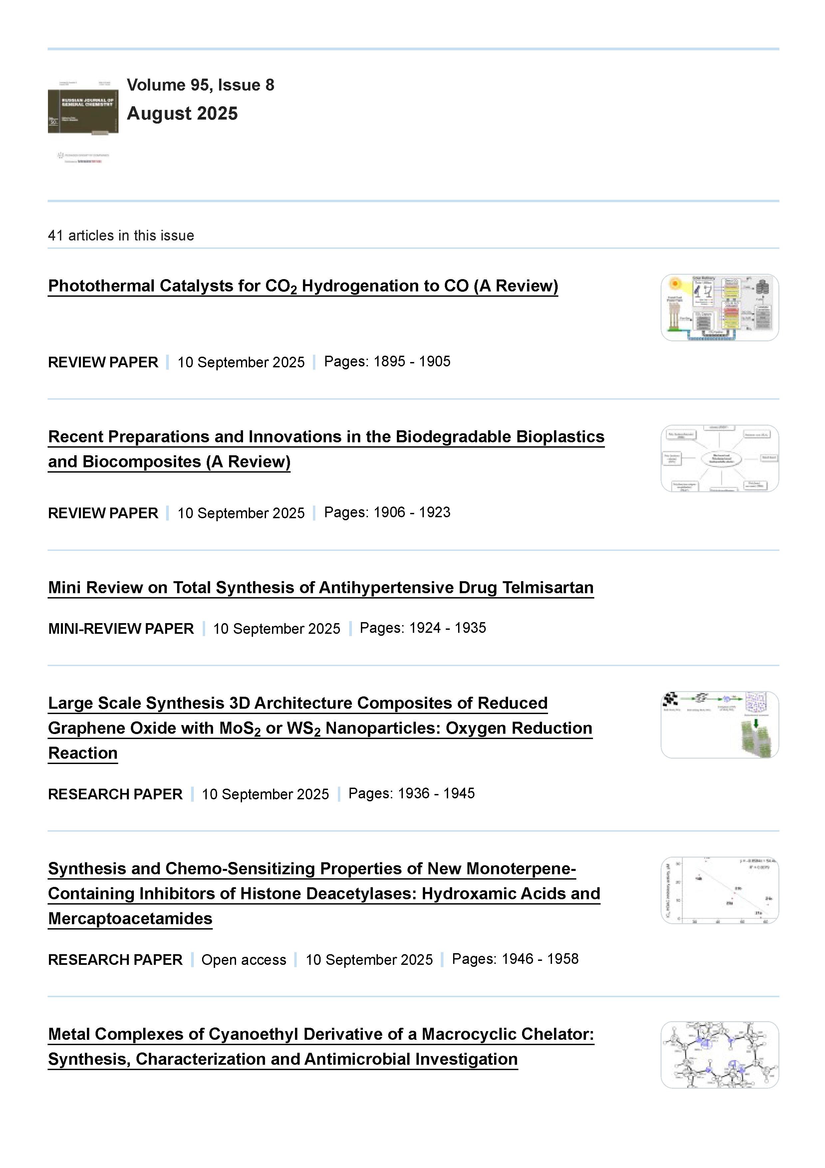Click the Pages: 1895 - 1905 text
This screenshot has height=1168, width=825.
point(387,362)
